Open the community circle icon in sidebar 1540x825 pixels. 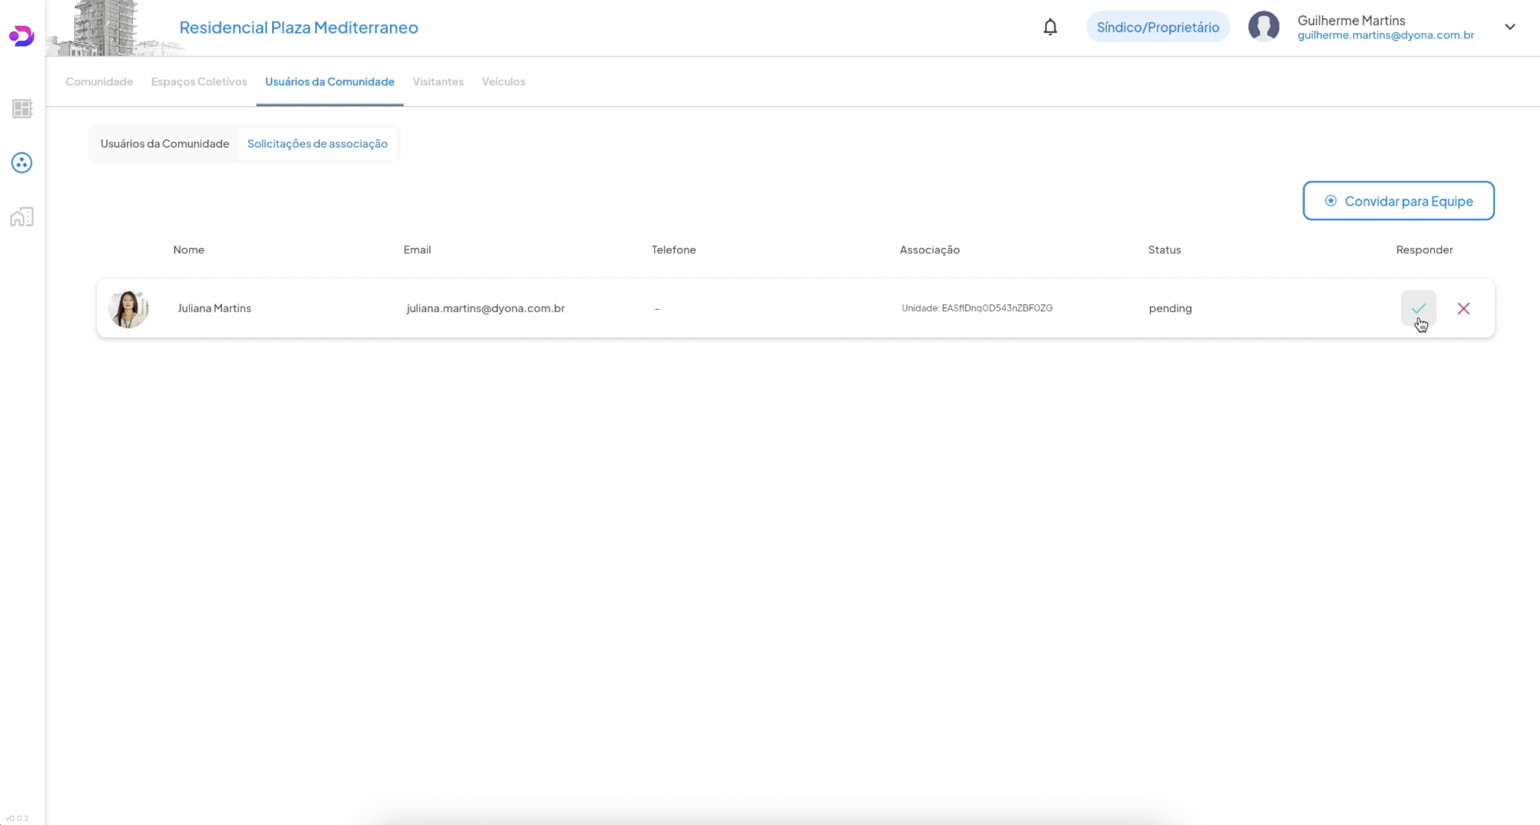[21, 163]
